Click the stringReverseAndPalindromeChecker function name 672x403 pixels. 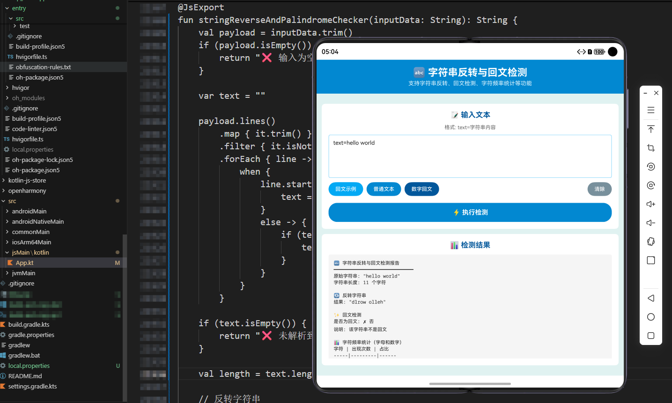[283, 20]
